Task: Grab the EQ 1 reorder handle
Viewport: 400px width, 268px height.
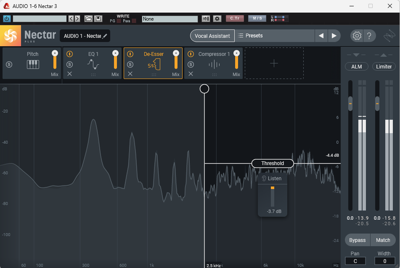Action: [x=93, y=75]
